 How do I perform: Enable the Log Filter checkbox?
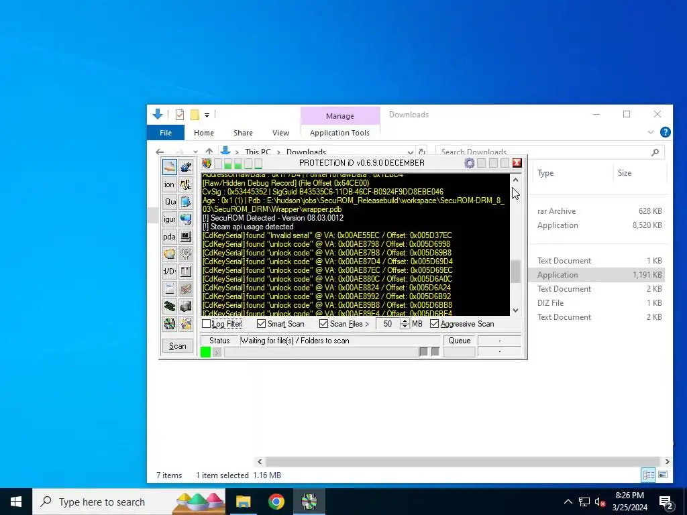(x=207, y=324)
